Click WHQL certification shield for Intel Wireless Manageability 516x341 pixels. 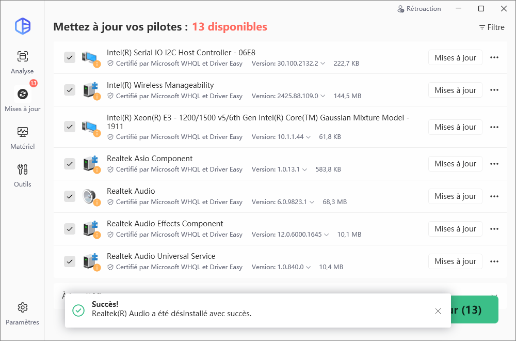pos(110,96)
